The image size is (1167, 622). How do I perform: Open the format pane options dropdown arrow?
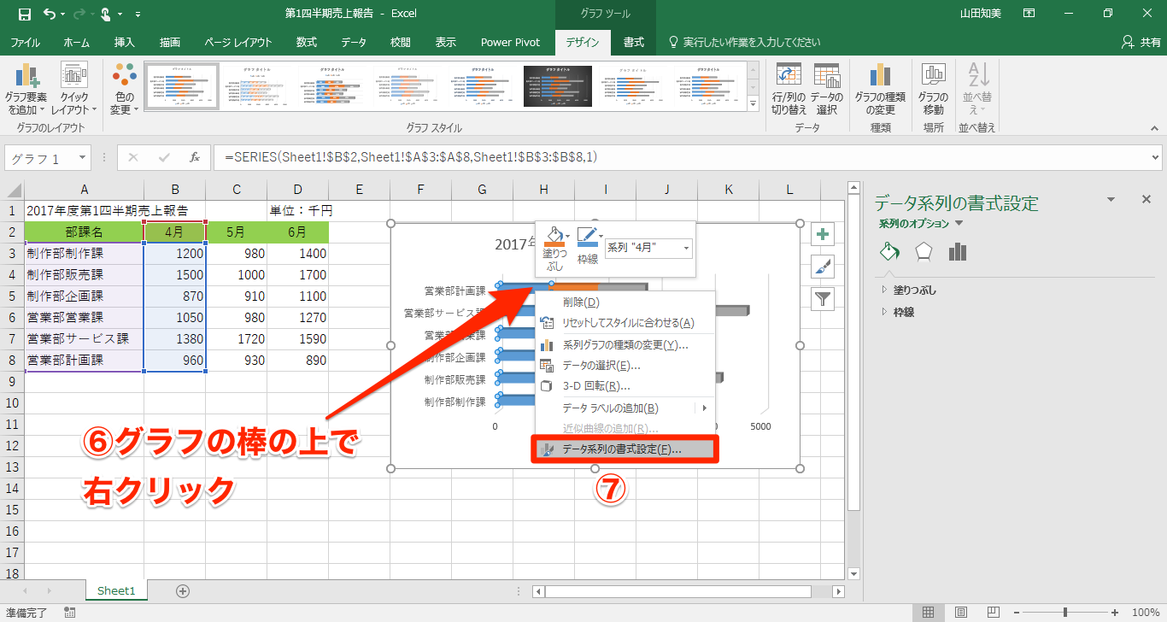click(1111, 199)
